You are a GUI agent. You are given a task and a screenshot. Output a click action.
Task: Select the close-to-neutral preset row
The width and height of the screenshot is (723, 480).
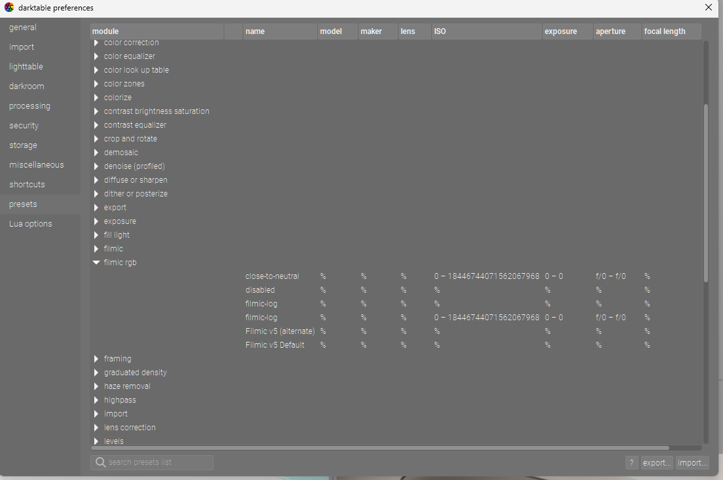(x=272, y=276)
